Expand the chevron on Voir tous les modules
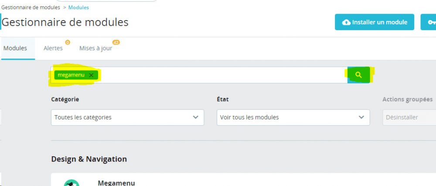 coord(361,117)
